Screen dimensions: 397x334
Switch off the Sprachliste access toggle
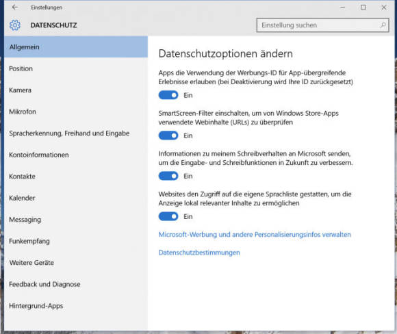click(x=168, y=216)
